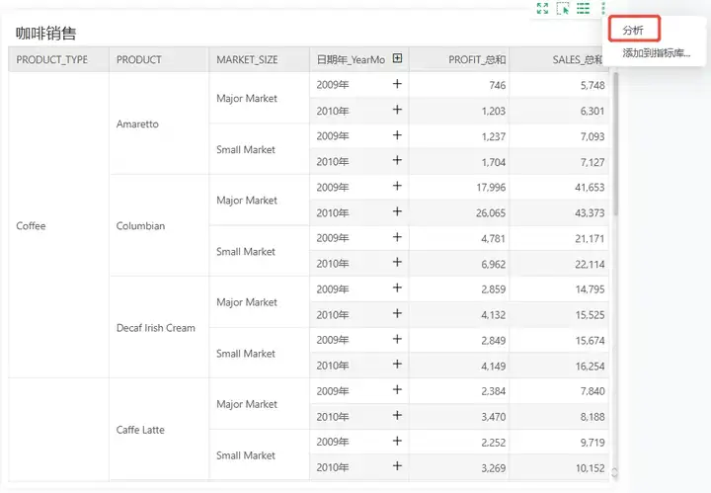711x493 pixels.
Task: Click plus icon in row with profit 3,470
Action: coord(397,416)
